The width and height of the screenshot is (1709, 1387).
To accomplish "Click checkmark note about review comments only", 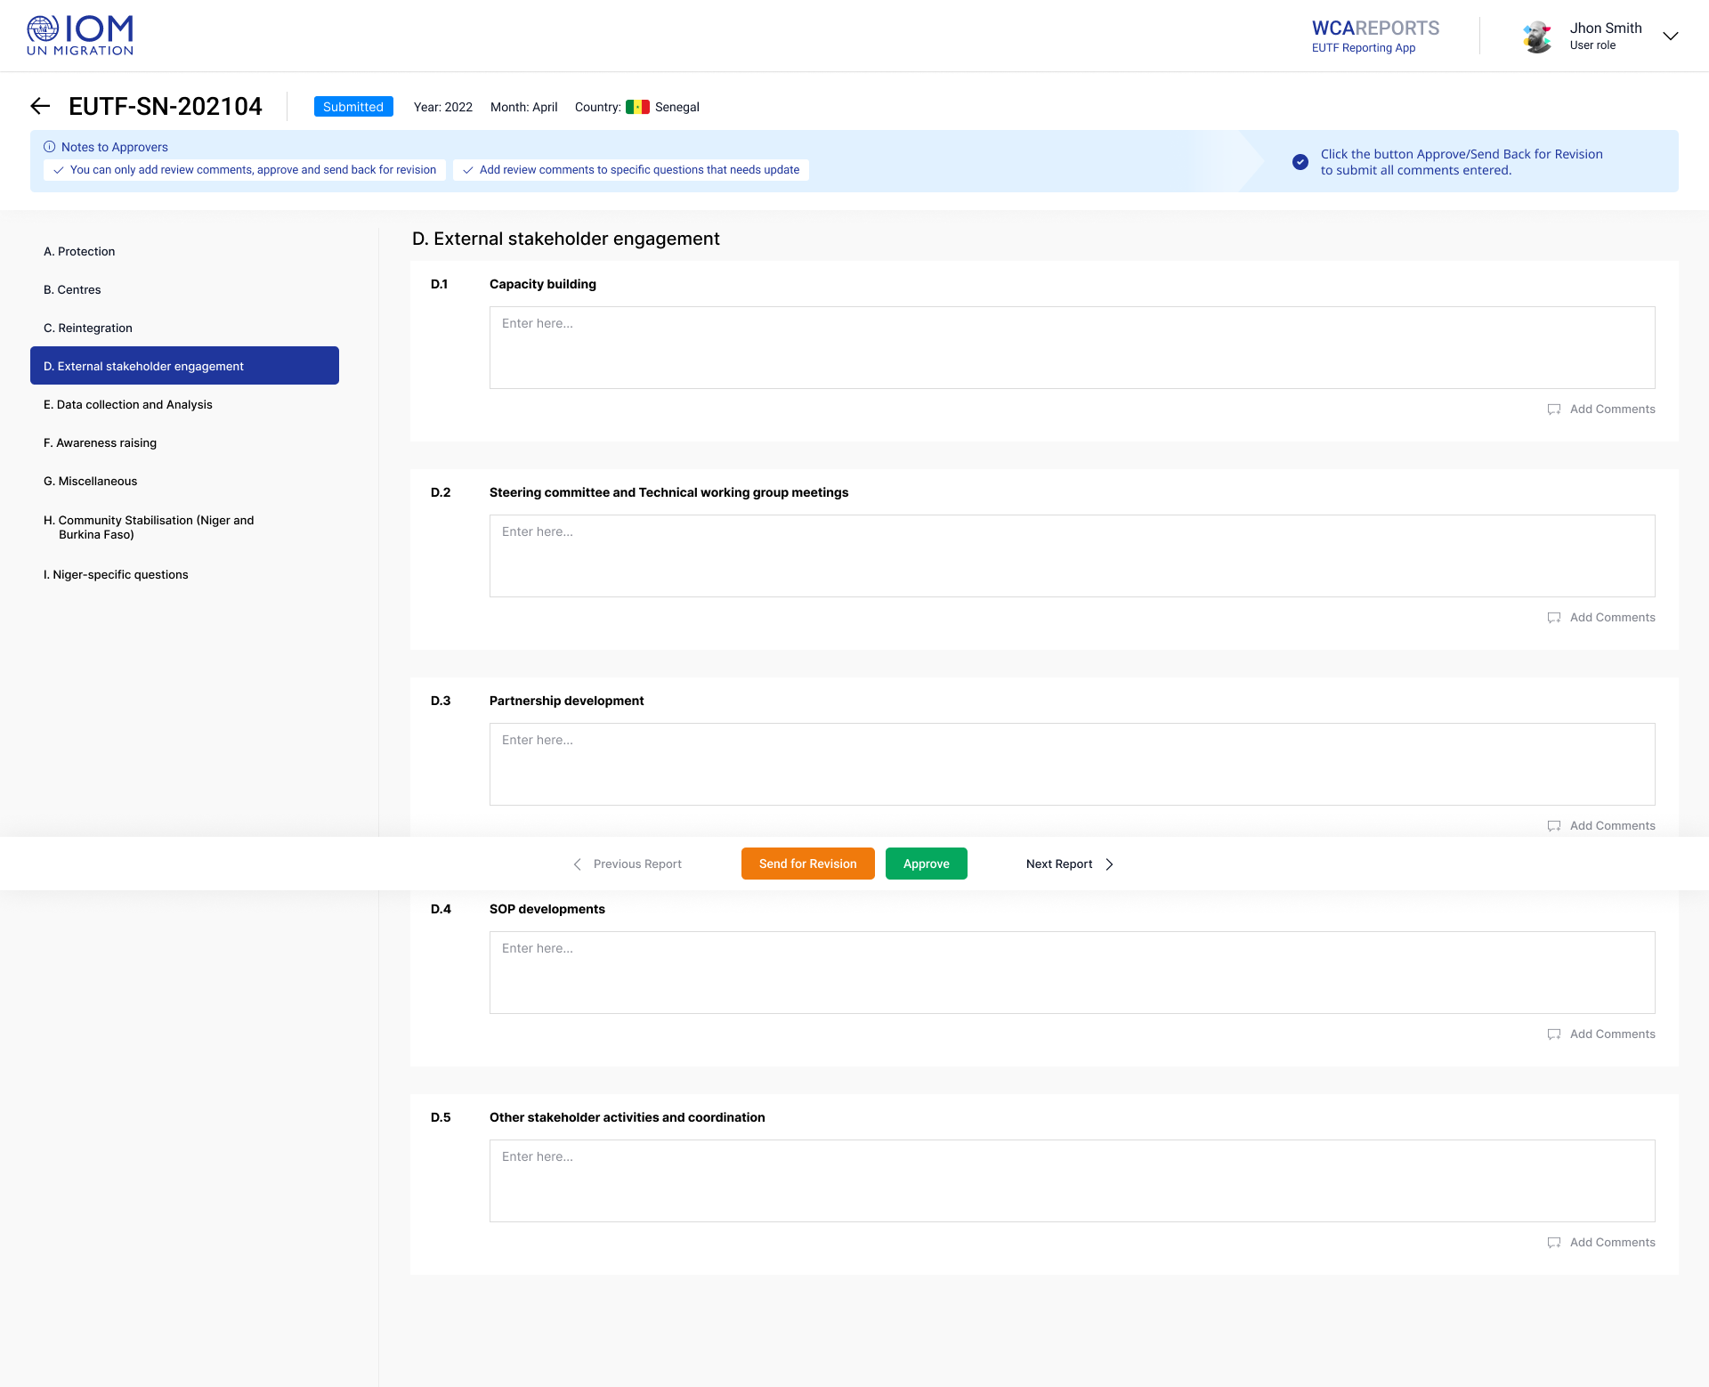I will click(x=59, y=170).
